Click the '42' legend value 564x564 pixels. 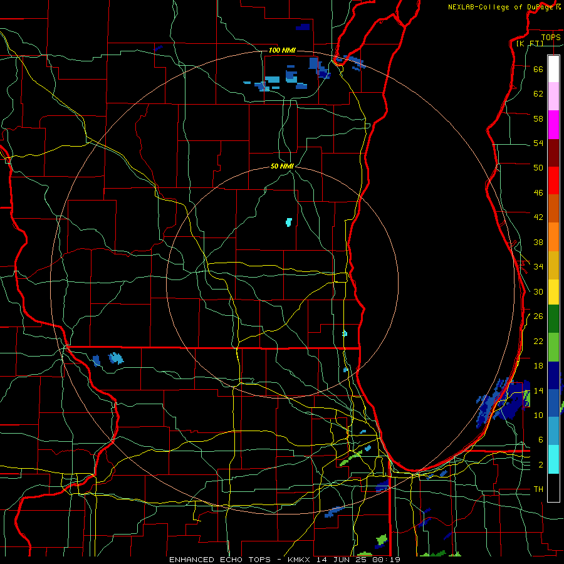tap(538, 217)
